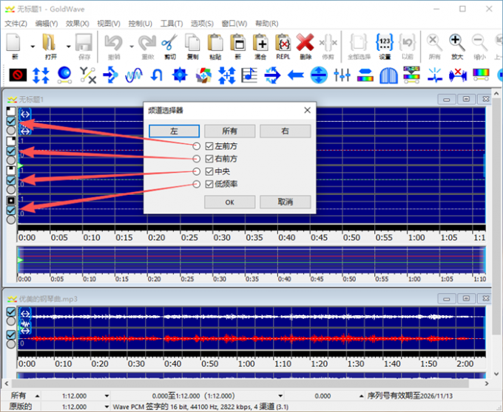Click the Y over X effect icon
Image resolution: width=503 pixels, height=412 pixels.
point(87,75)
